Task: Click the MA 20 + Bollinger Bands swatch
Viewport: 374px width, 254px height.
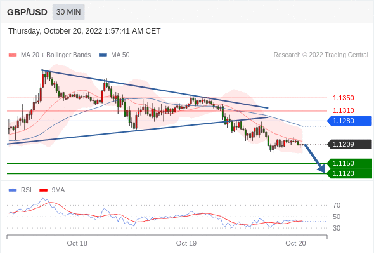Action: tap(13, 55)
